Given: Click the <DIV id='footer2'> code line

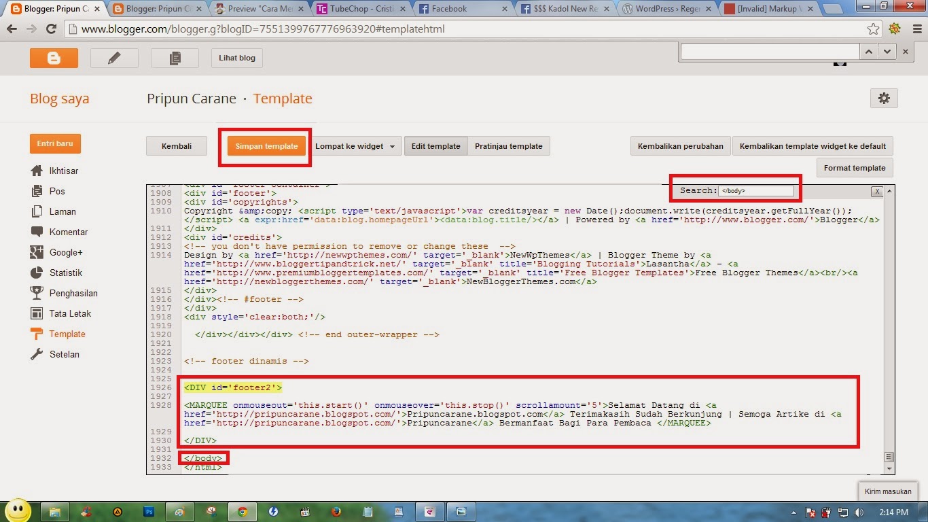Looking at the screenshot, I should tap(233, 387).
